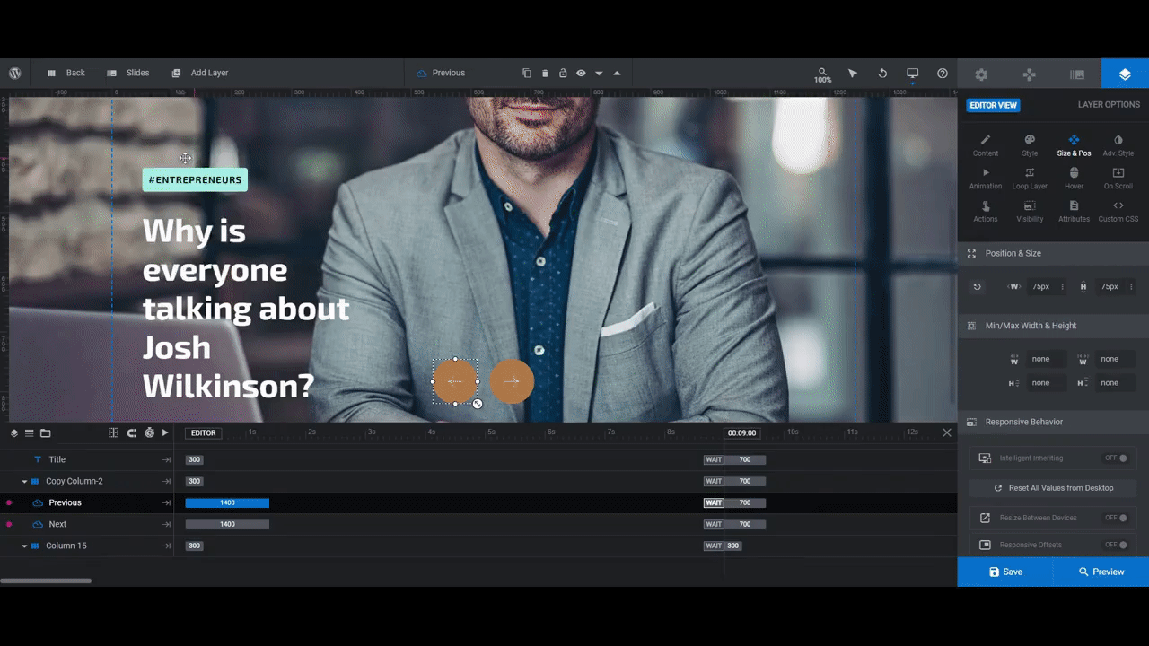The height and width of the screenshot is (646, 1149).
Task: Lock the selected layer
Action: (x=563, y=73)
